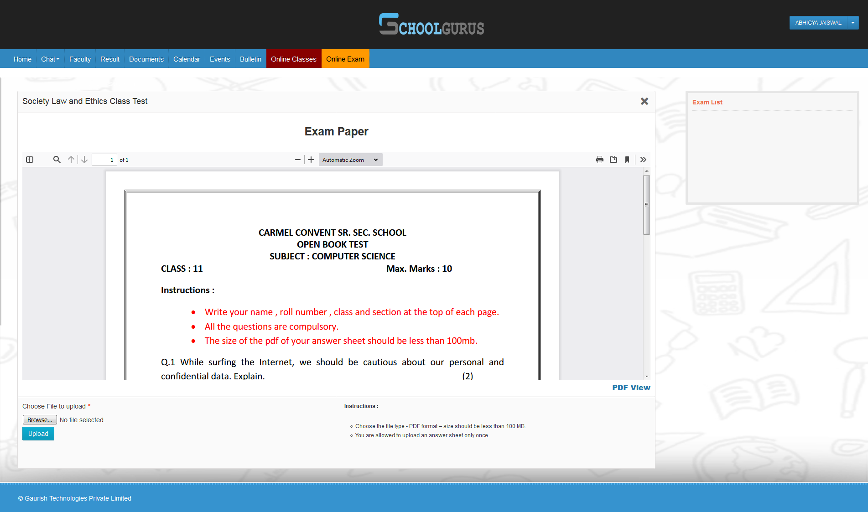Open the Automatic Zoom dropdown
Screen dimensions: 868x512
click(x=350, y=160)
